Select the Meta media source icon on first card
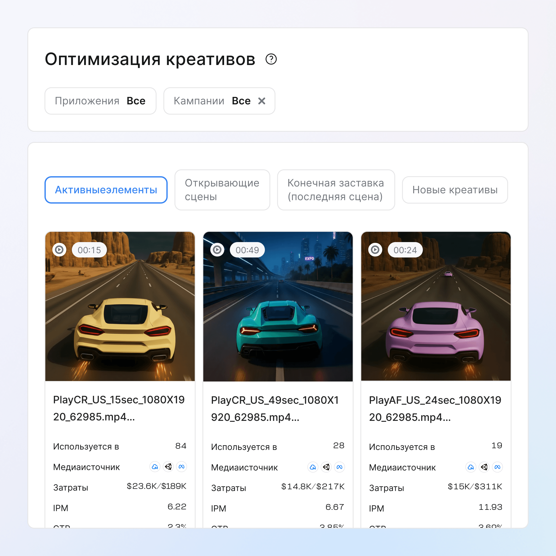 pyautogui.click(x=181, y=467)
